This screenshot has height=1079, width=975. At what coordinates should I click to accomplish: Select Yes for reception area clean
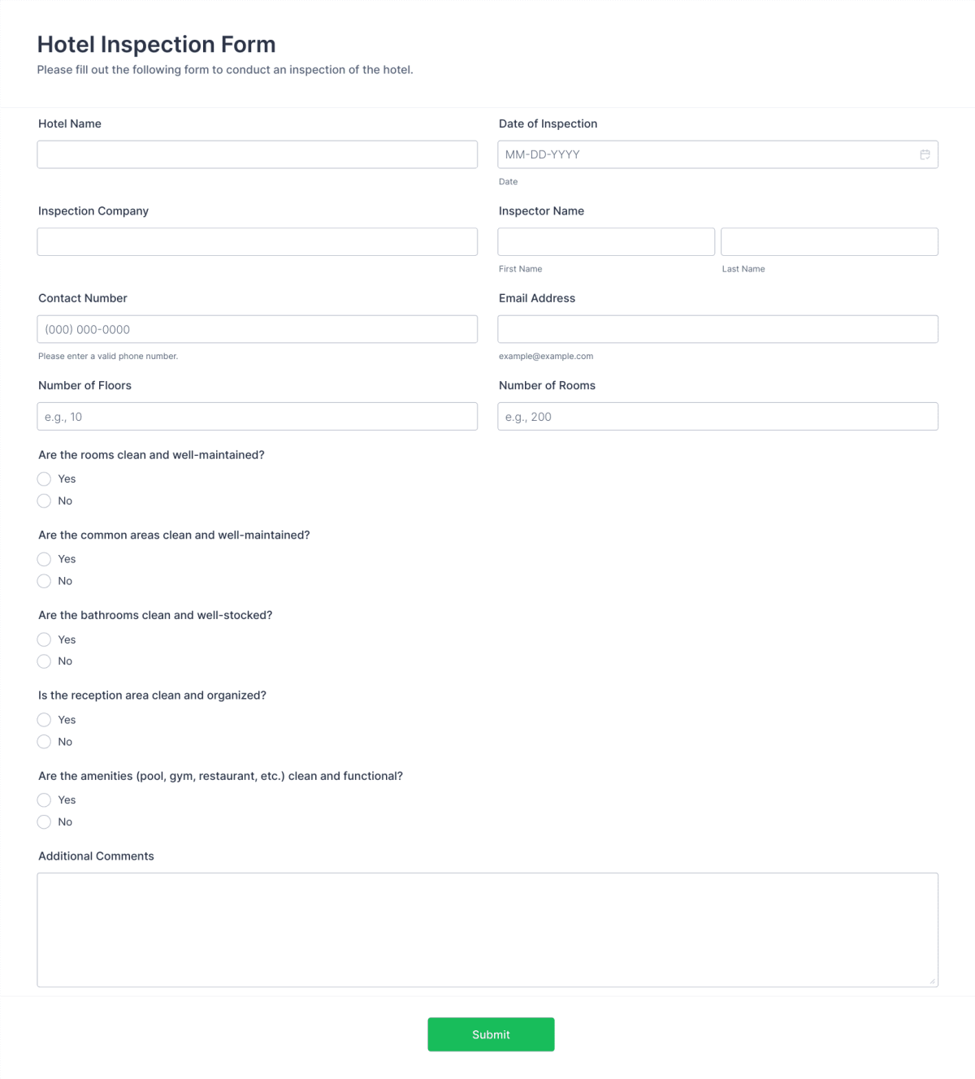[x=44, y=720]
